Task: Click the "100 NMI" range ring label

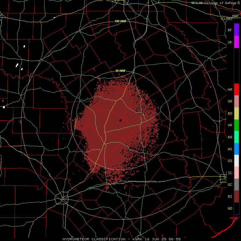Action: [120, 21]
